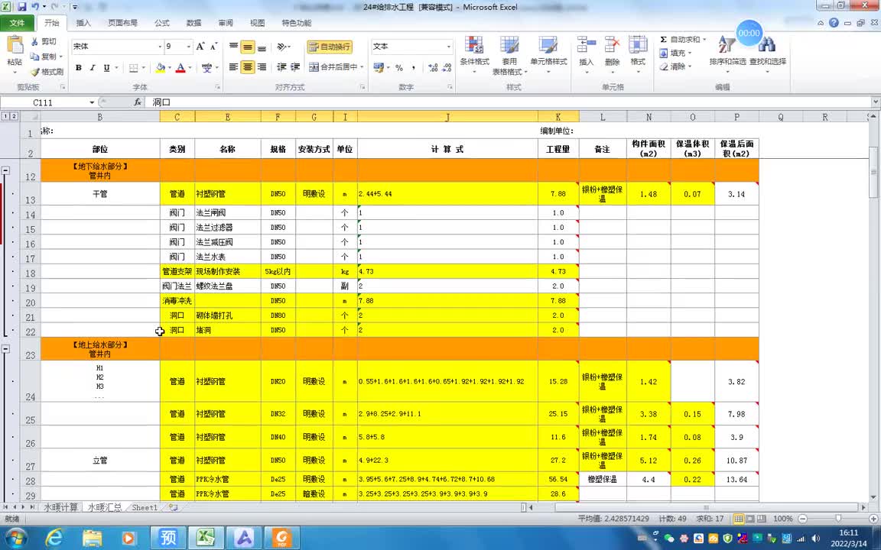881x550 pixels.
Task: Click the zoom slider handle
Action: pos(837,519)
